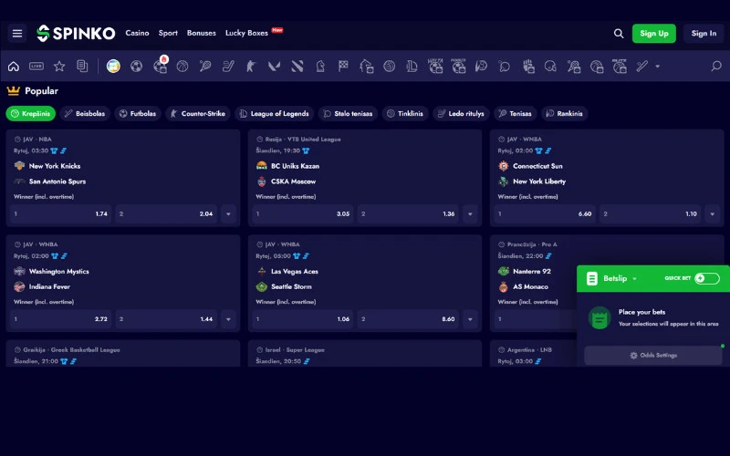Expand more sports arrow in sports bar
Viewport: 730px width, 456px height.
tap(657, 67)
